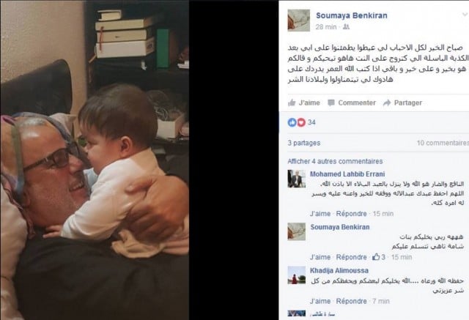This screenshot has height=320, width=469.
Task: Like Khadija Alimoussa's comment
Action: click(x=320, y=301)
